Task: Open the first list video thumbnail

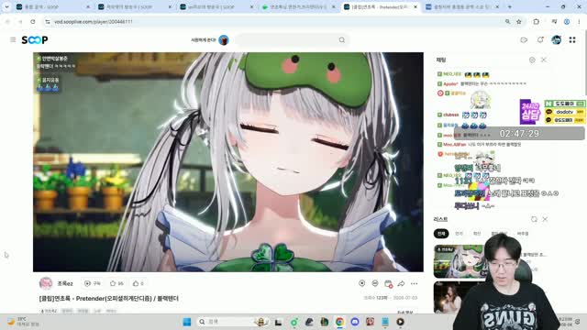Action: click(459, 261)
